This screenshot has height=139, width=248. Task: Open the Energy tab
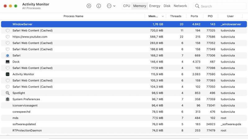point(155,6)
